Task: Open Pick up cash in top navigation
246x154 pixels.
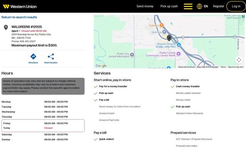Action: [169, 6]
